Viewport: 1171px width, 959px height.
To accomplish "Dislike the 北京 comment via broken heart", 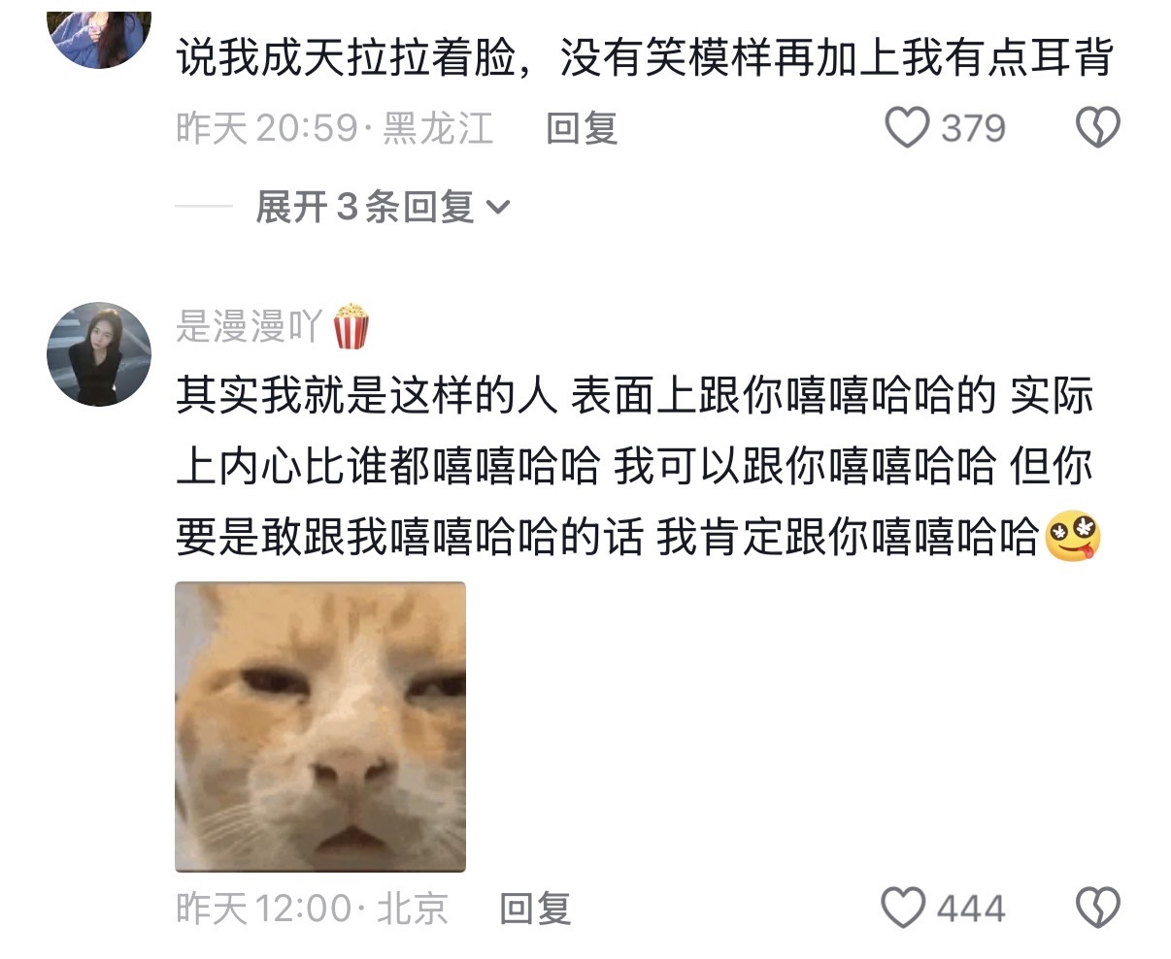I will [x=1098, y=908].
